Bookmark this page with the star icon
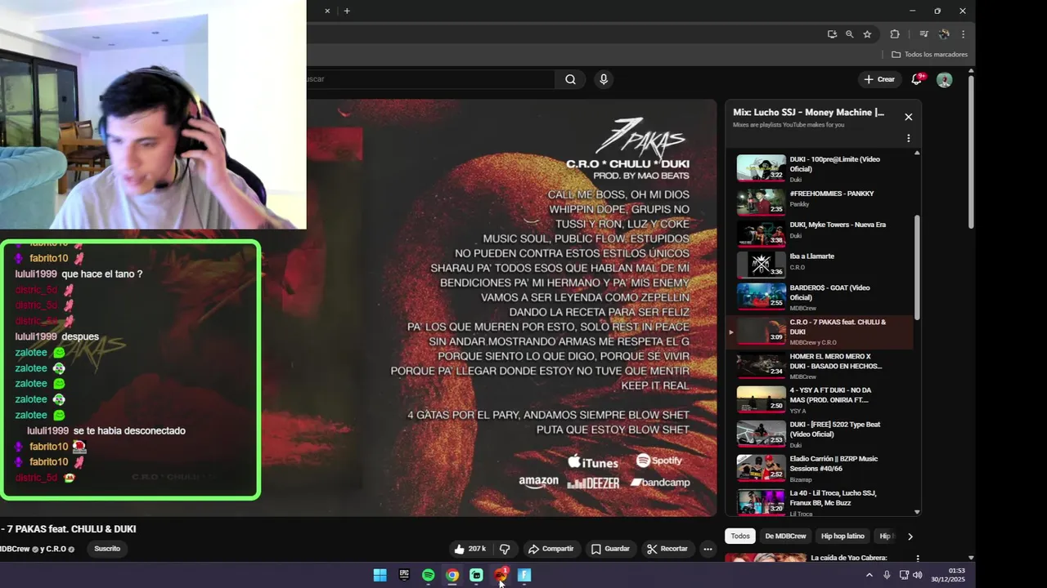This screenshot has width=1047, height=588. point(867,34)
